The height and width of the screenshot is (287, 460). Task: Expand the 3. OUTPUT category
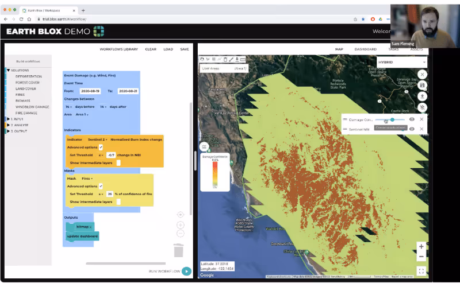[x=9, y=131]
